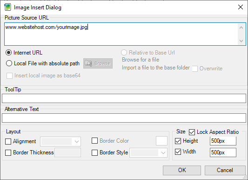Viewport: 248px width, 180px height.
Task: Enable the Border Thickness checkbox
Action: (x=8, y=152)
